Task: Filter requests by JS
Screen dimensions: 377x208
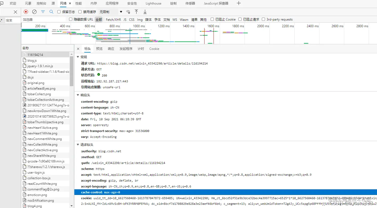Action: 125,19
